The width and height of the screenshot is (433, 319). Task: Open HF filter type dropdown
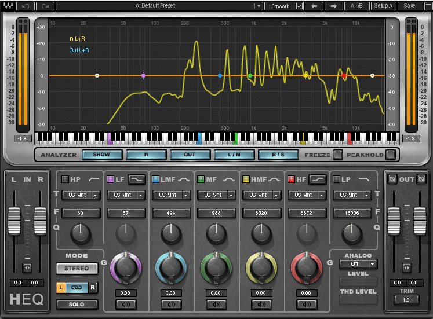coord(322,195)
